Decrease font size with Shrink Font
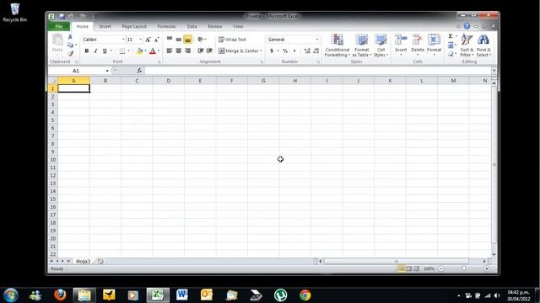The width and height of the screenshot is (540, 303). (156, 40)
